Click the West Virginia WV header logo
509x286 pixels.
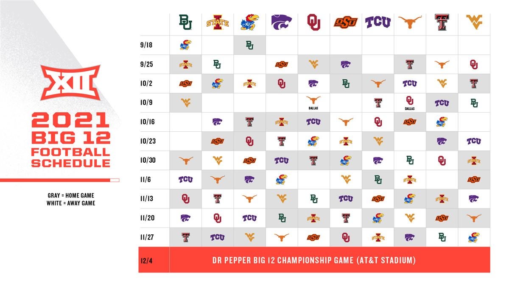(474, 22)
